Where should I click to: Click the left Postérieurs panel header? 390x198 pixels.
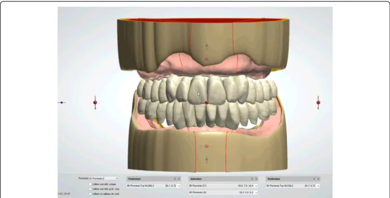point(153,179)
